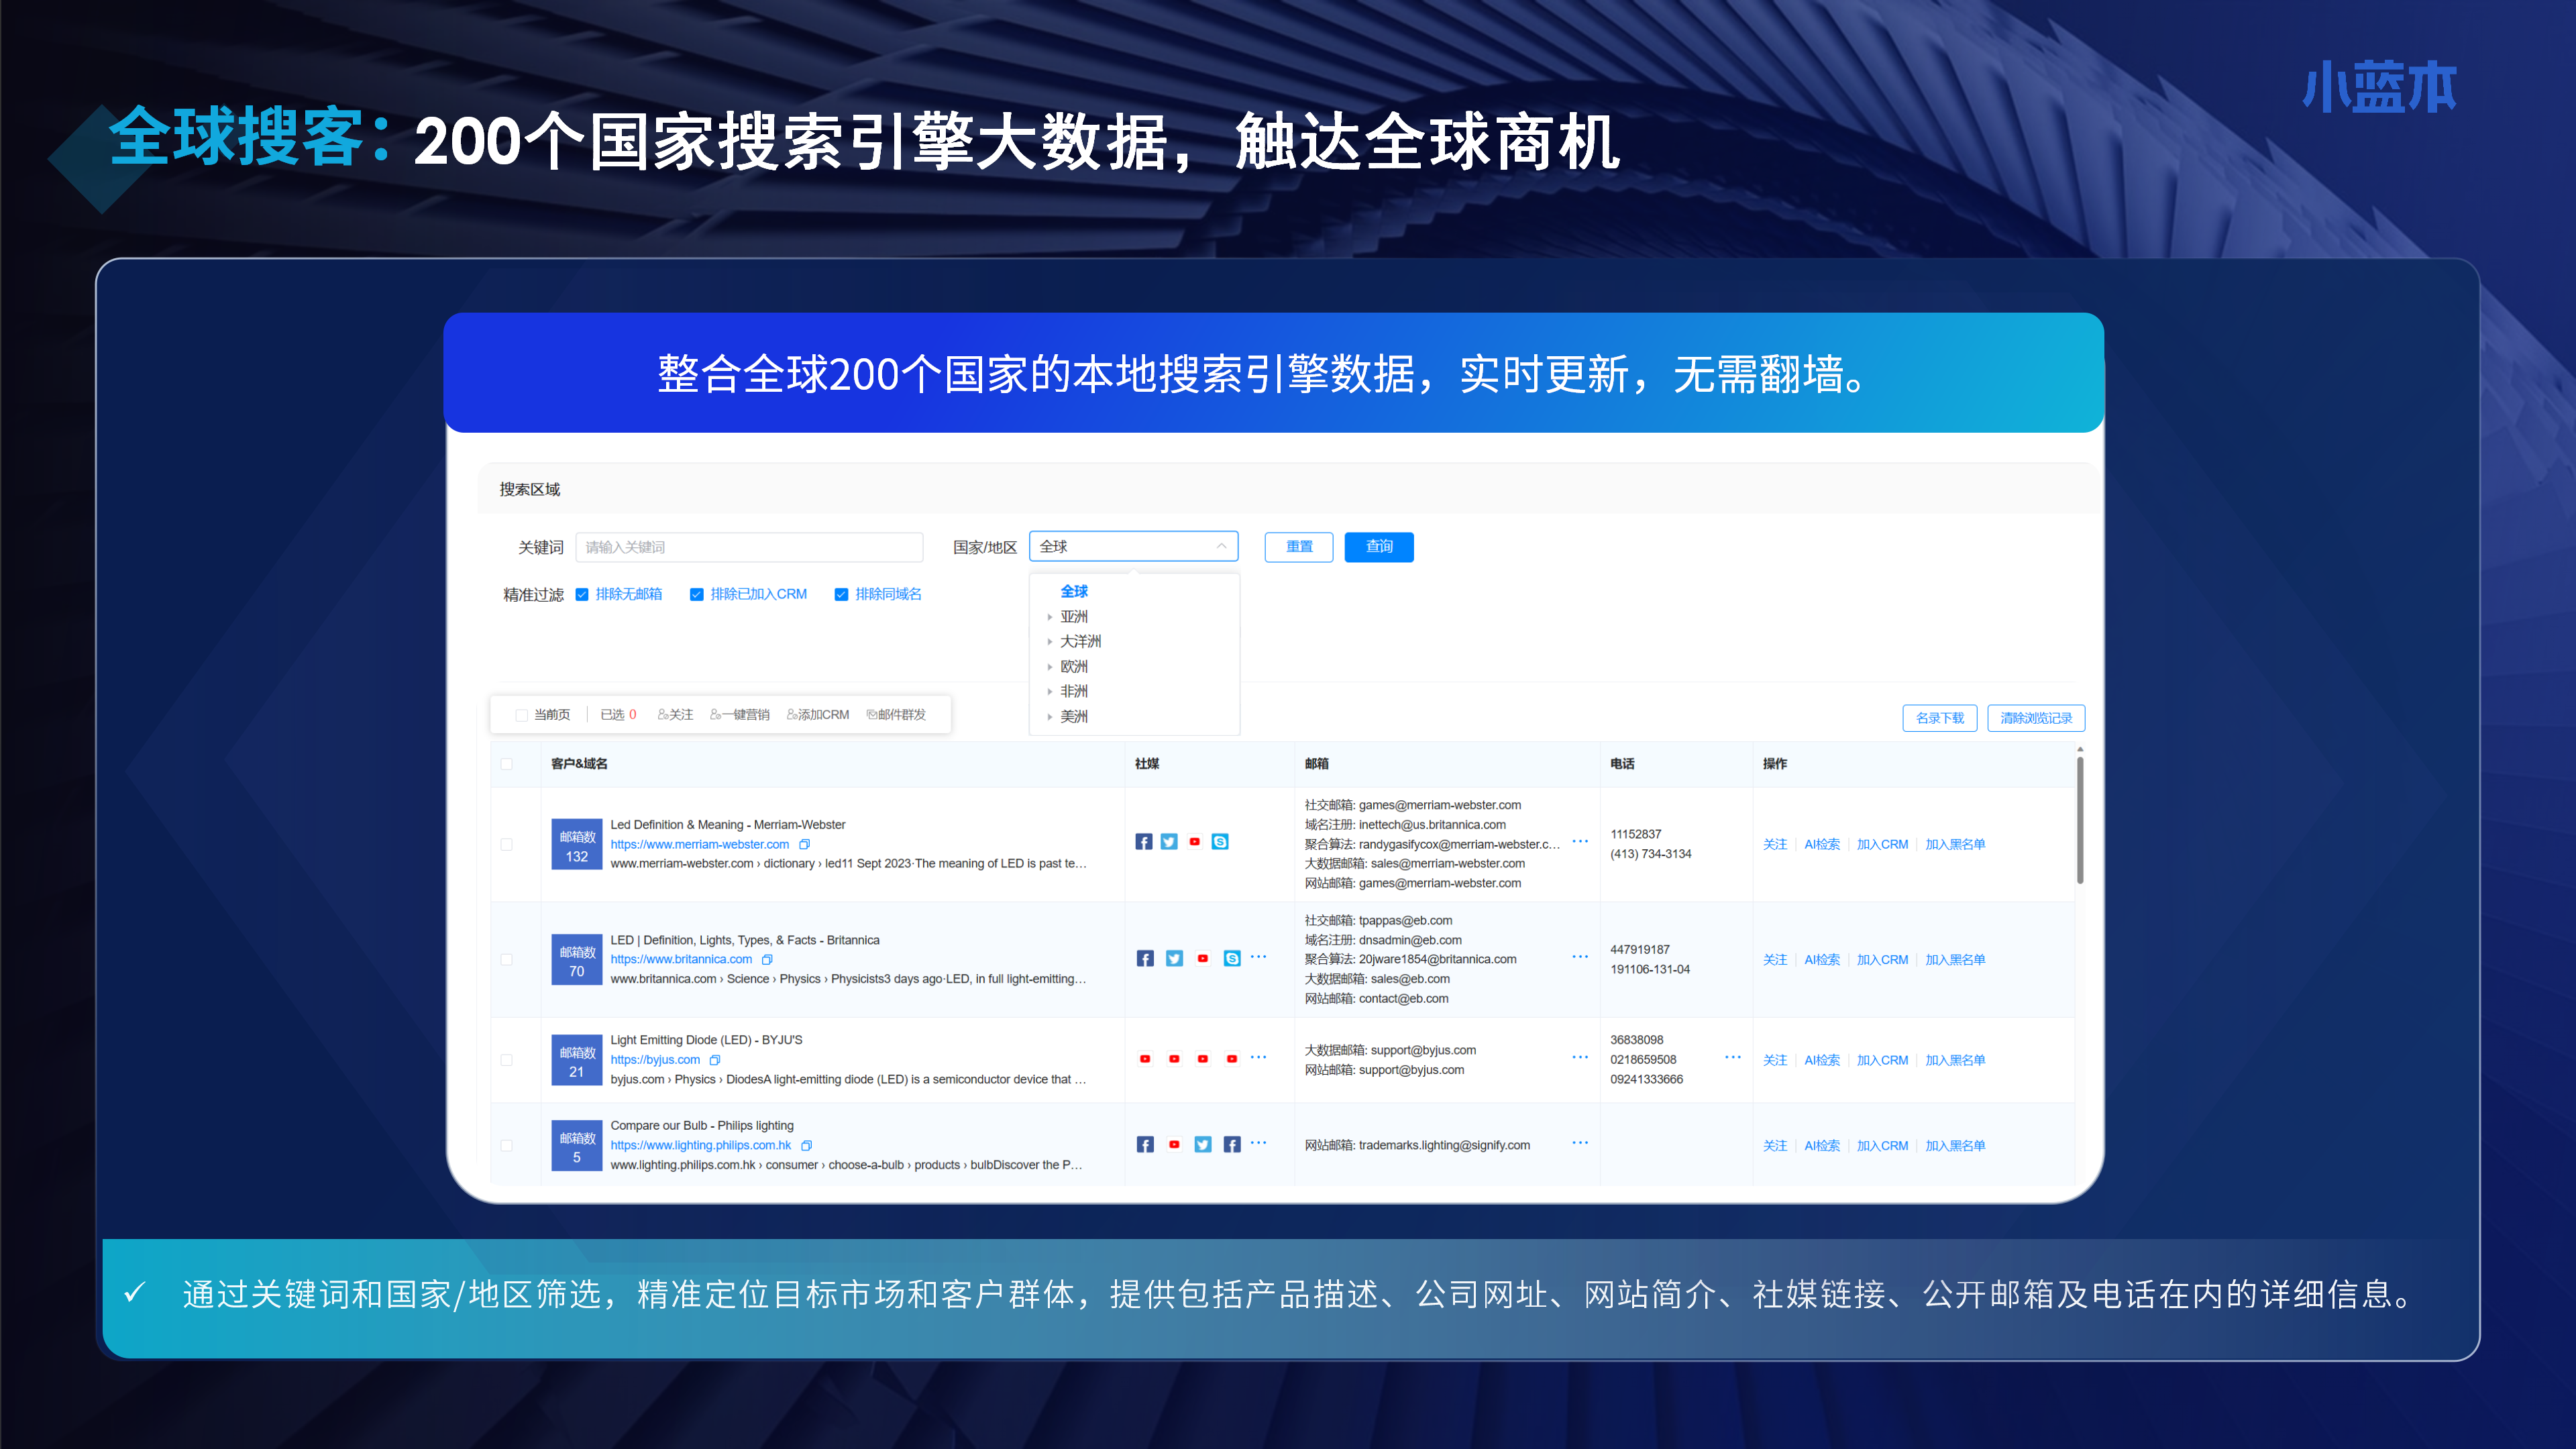Viewport: 2576px width, 1449px height.
Task: Open Merriam-Webster row's Skype icon
Action: coord(1220,842)
